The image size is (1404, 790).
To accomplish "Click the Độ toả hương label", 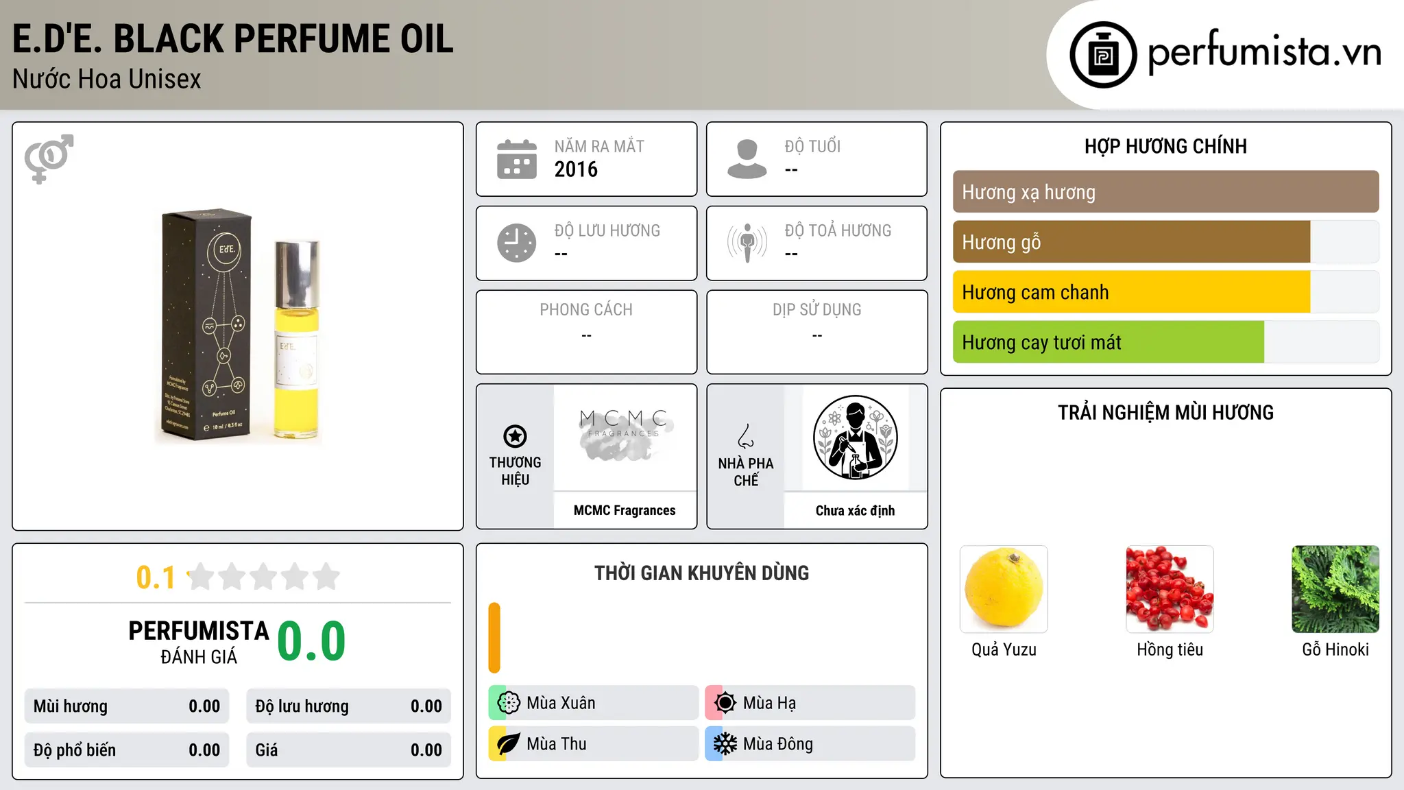I will (838, 230).
